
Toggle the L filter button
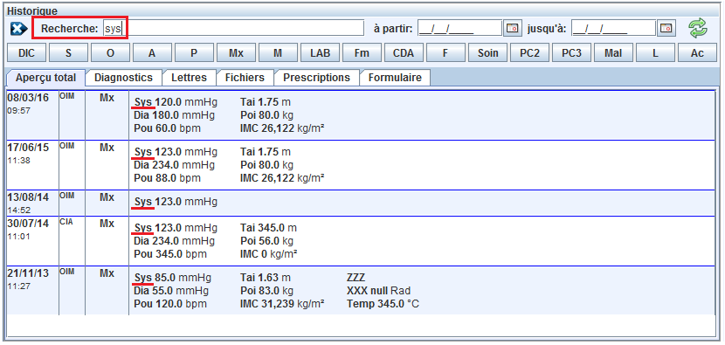pyautogui.click(x=655, y=52)
